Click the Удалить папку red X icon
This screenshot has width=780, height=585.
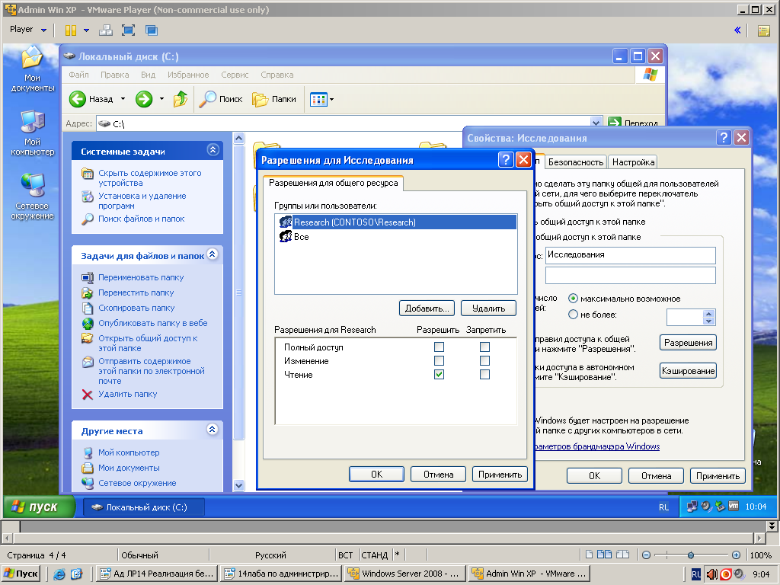(x=87, y=395)
